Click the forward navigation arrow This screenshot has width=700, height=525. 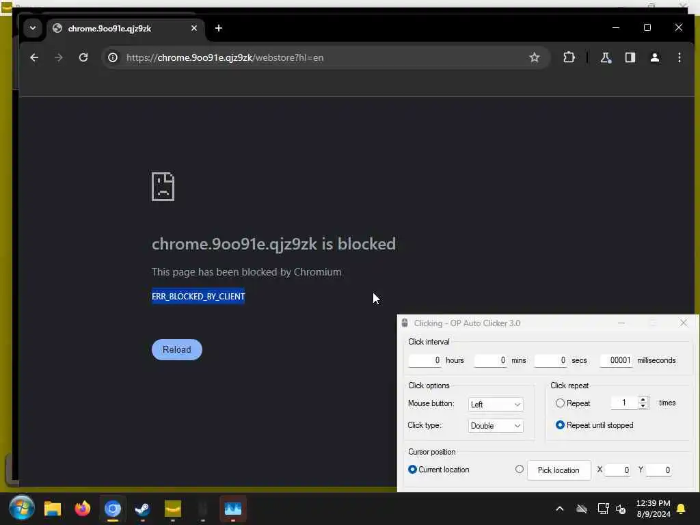[x=59, y=57]
